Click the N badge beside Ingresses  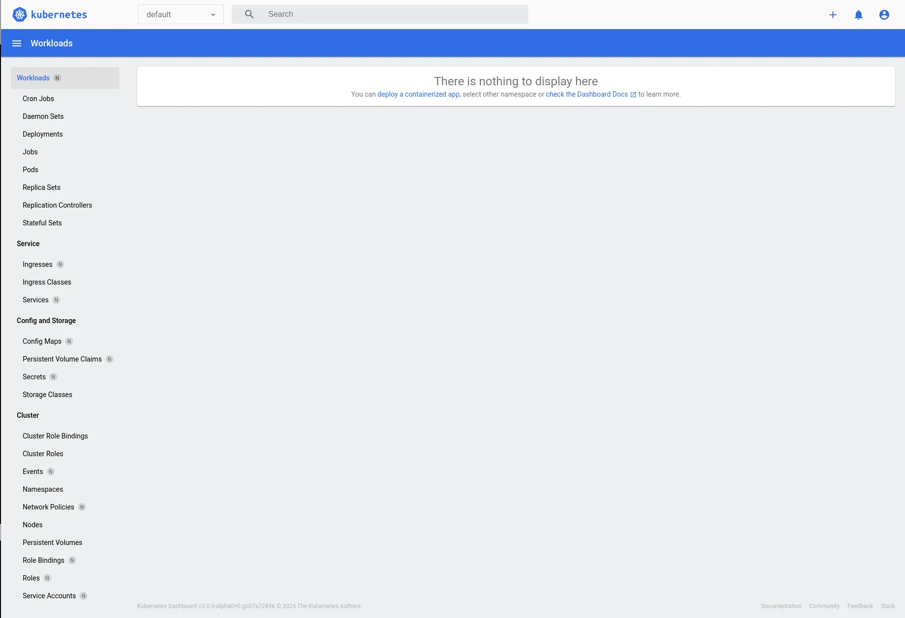60,264
